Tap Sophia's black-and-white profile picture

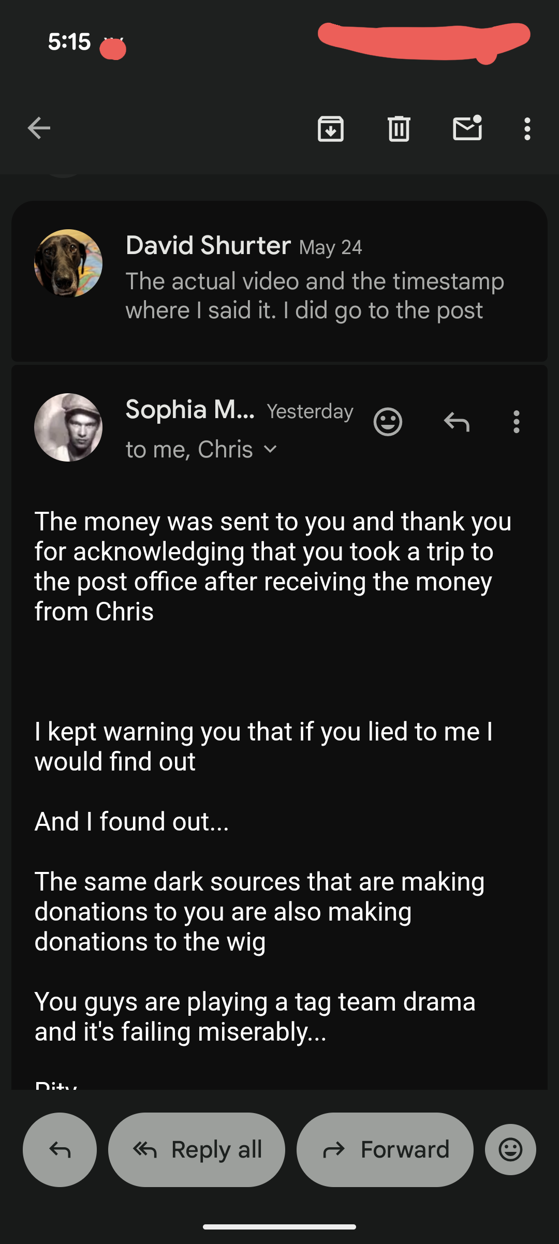(68, 427)
